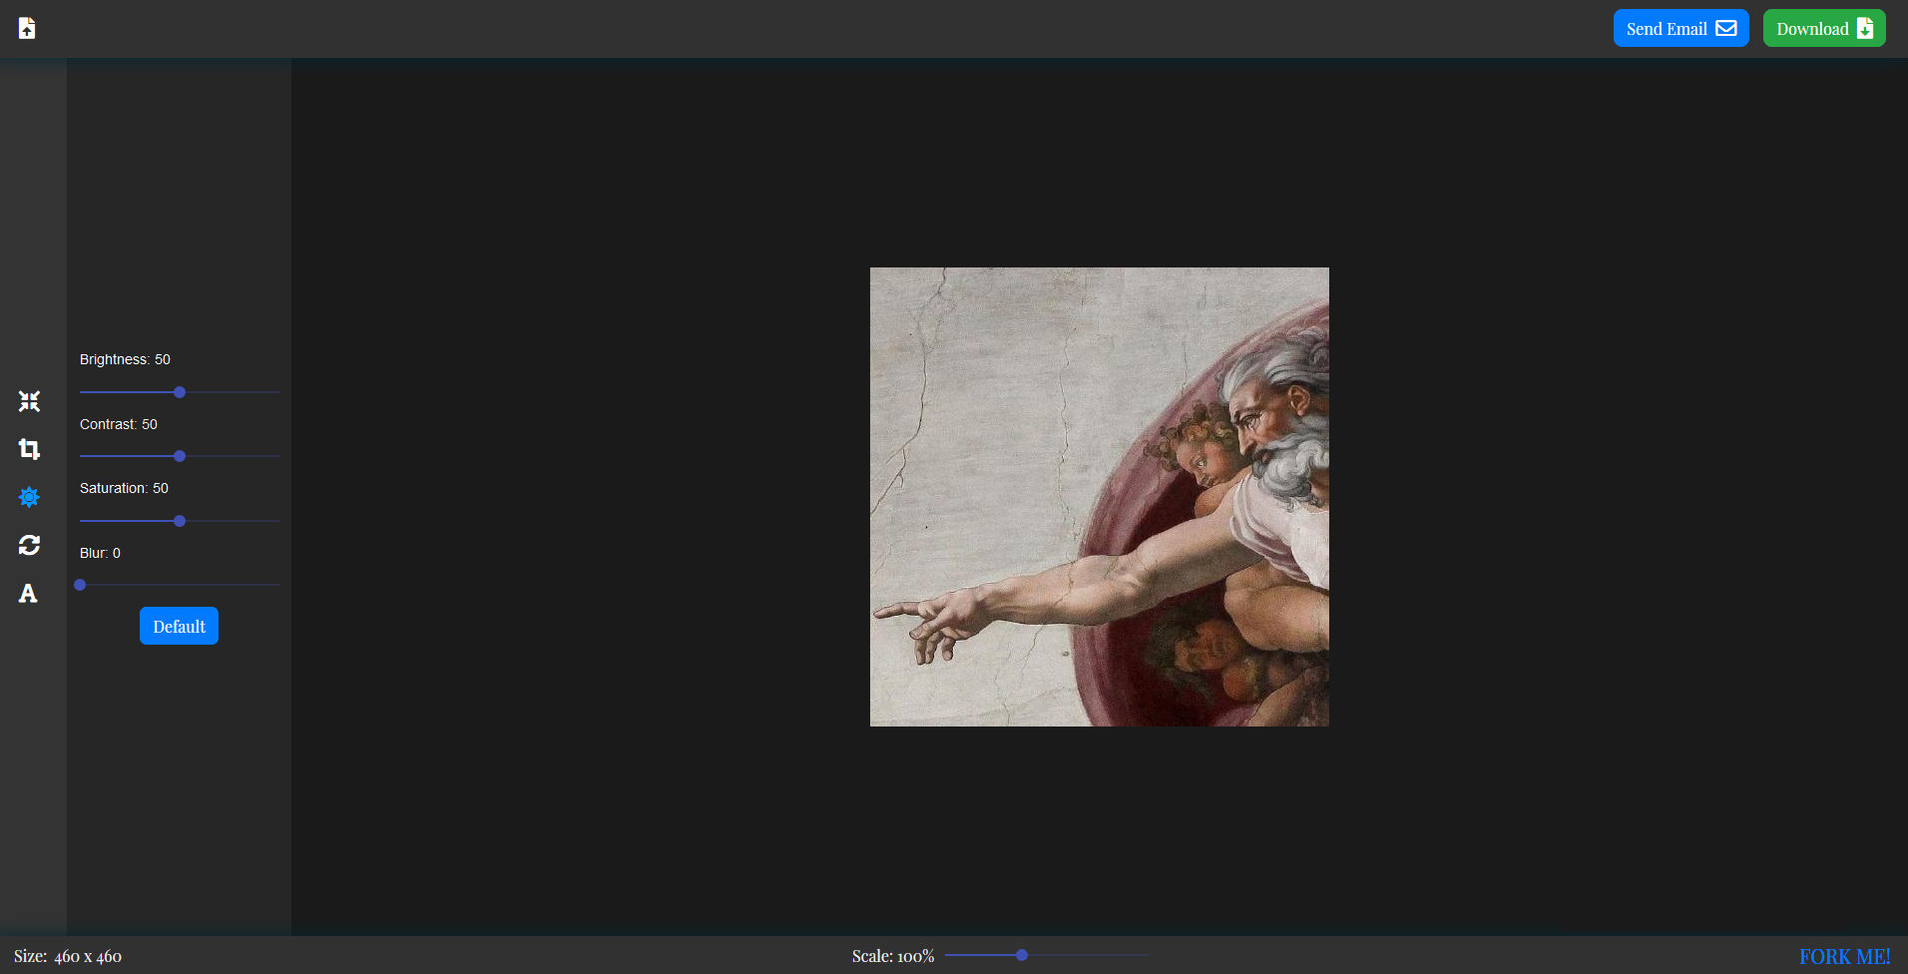Click the Blur: 0 label
Viewport: 1908px width, 974px height.
tap(100, 553)
